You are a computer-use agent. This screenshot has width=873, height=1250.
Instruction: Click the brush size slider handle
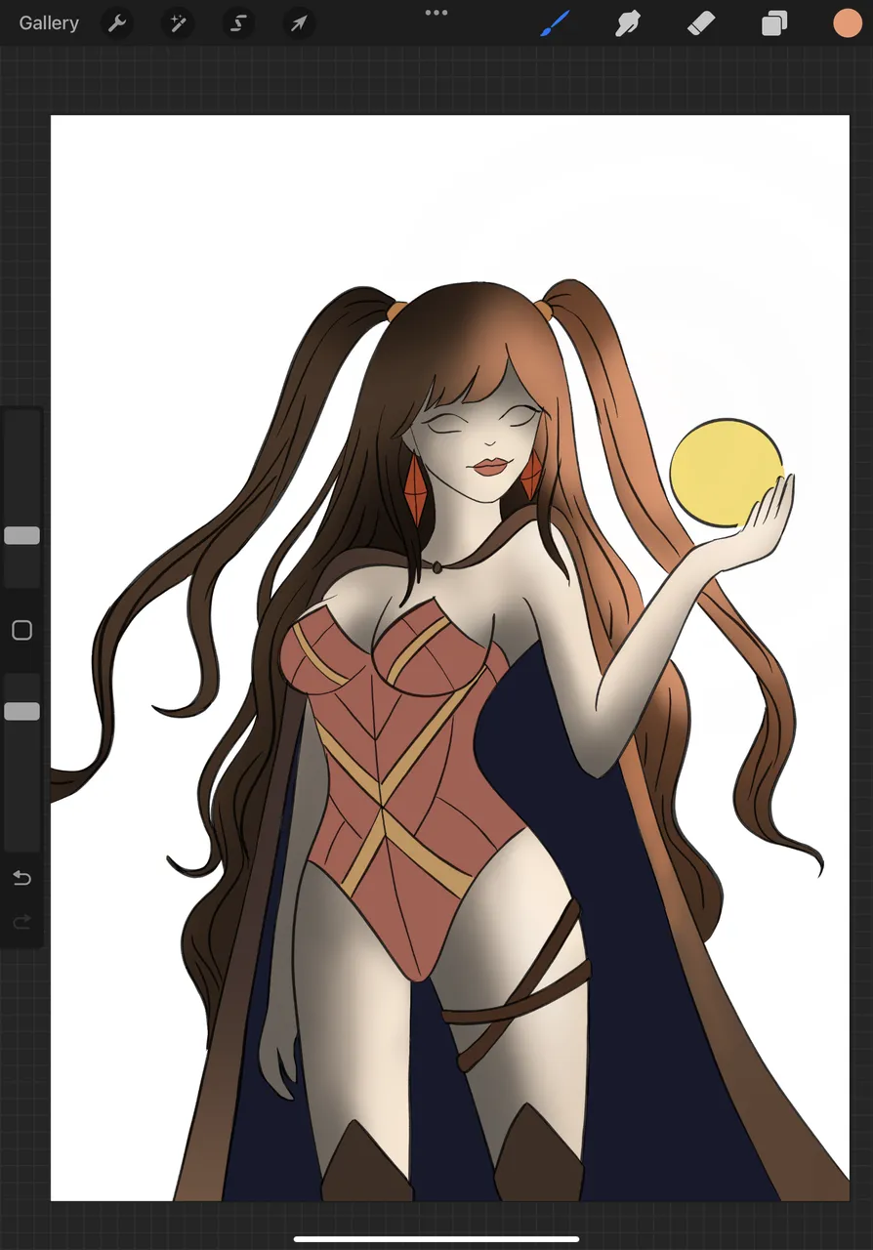tap(21, 535)
